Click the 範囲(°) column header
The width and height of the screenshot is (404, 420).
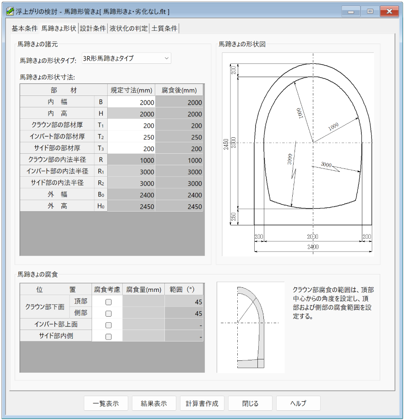pos(184,289)
